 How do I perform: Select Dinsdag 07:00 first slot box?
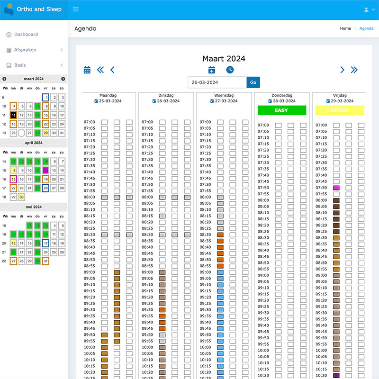click(x=162, y=122)
